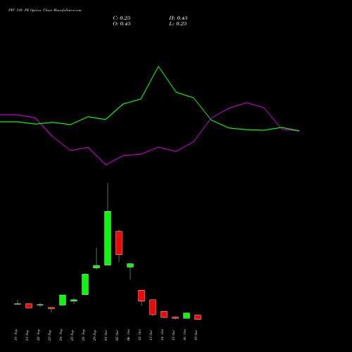Screen dimensions: 352x352
Task: Click the lowest trough of the purple line
Action: 106,165
